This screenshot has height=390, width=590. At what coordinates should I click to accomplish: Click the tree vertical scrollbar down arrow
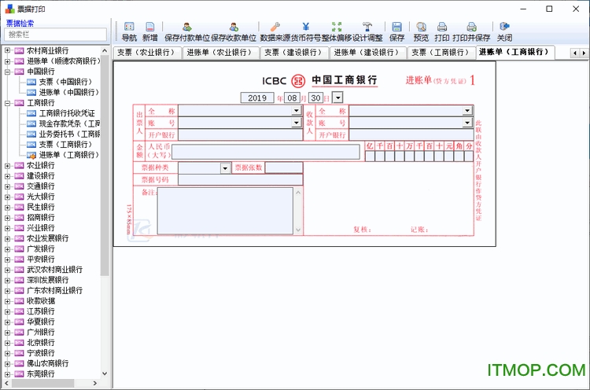pyautogui.click(x=105, y=373)
